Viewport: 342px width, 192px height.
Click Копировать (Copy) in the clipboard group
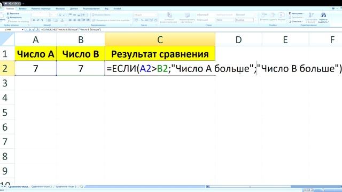point(14,18)
